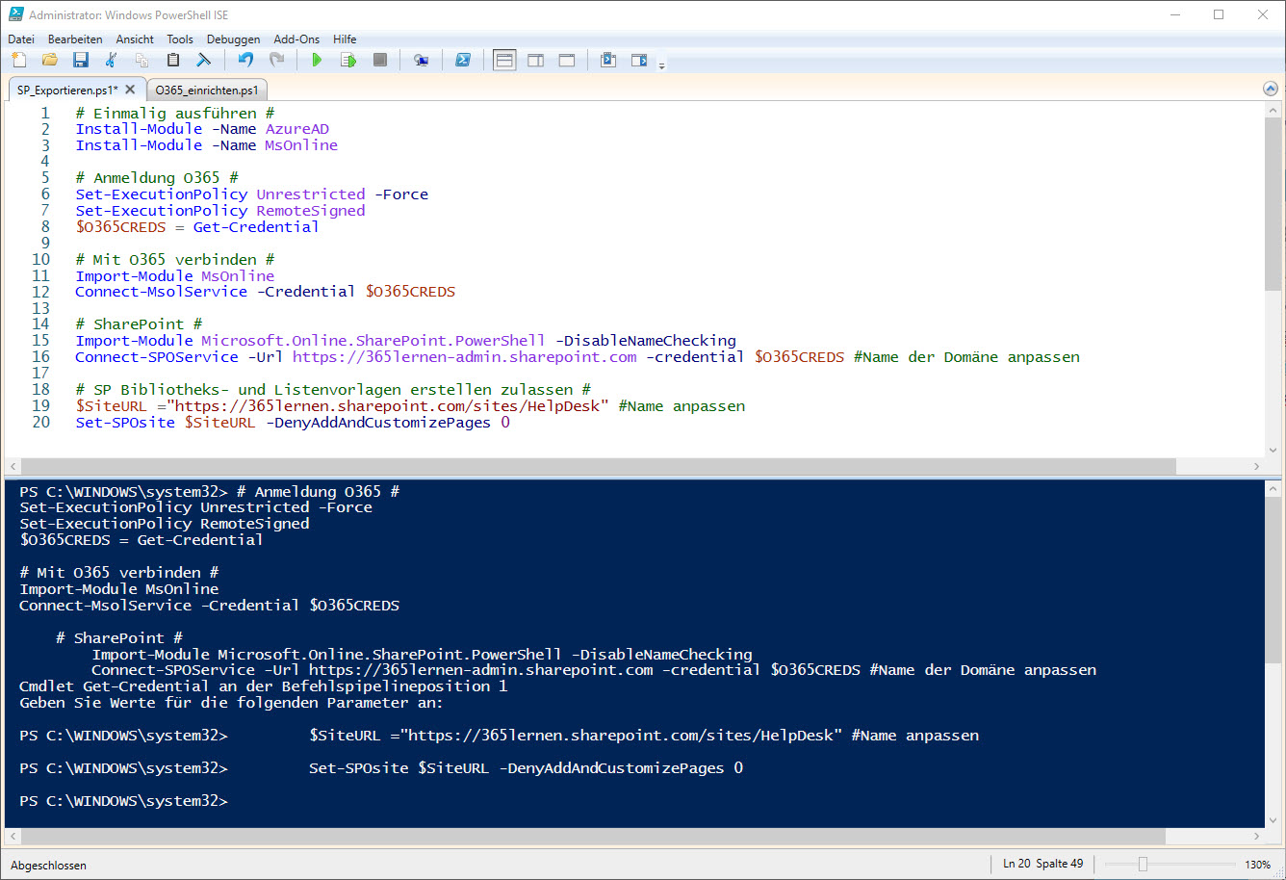The width and height of the screenshot is (1286, 880).
Task: Open the Ansicht menu
Action: pos(135,39)
